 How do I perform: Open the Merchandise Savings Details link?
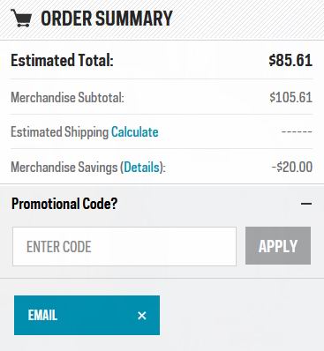point(141,167)
